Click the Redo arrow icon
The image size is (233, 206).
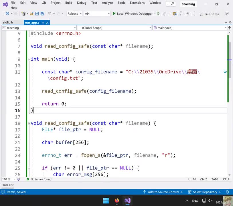tap(58, 14)
